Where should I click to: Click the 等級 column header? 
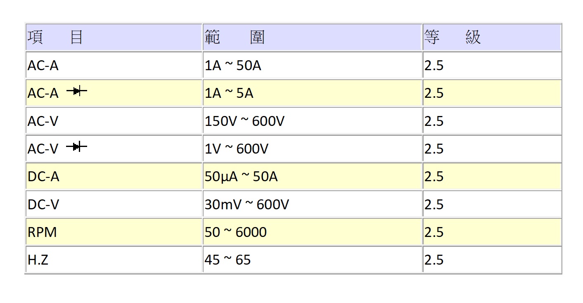click(453, 38)
